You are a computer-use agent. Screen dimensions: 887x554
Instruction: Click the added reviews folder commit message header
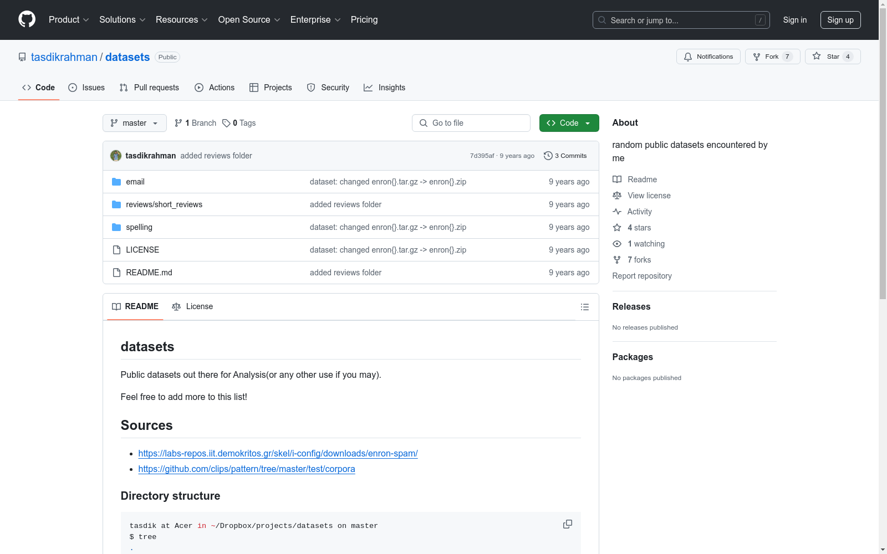[216, 156]
